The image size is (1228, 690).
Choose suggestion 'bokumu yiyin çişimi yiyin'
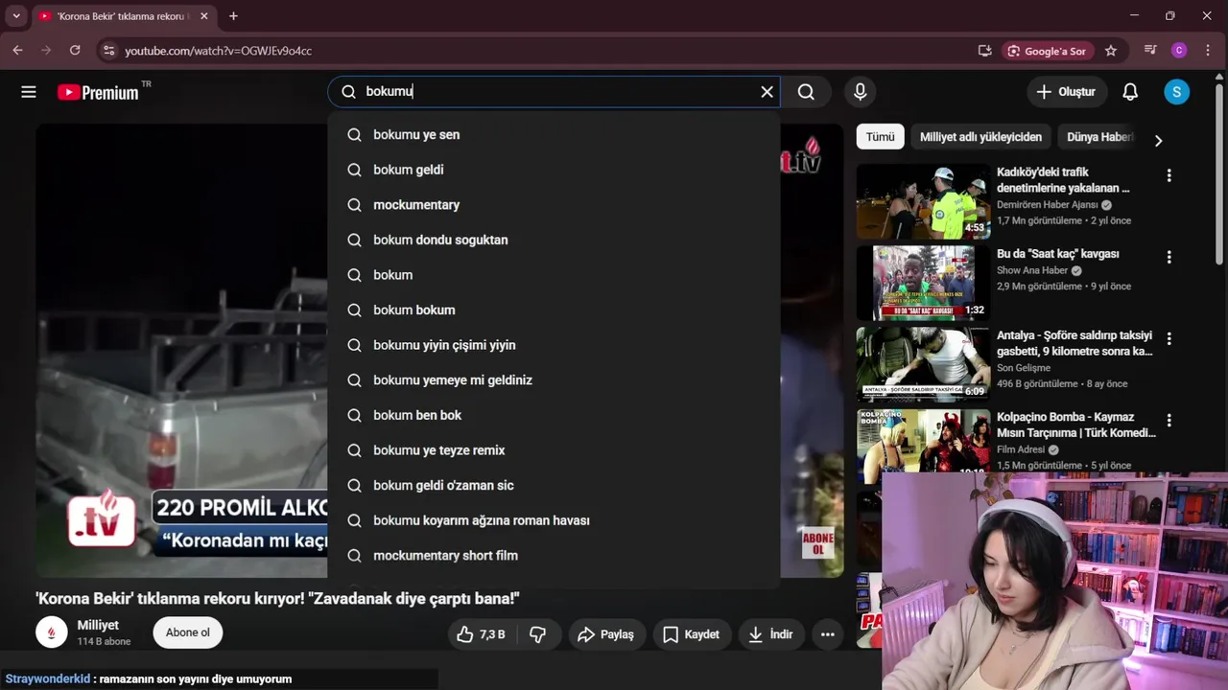click(554, 345)
